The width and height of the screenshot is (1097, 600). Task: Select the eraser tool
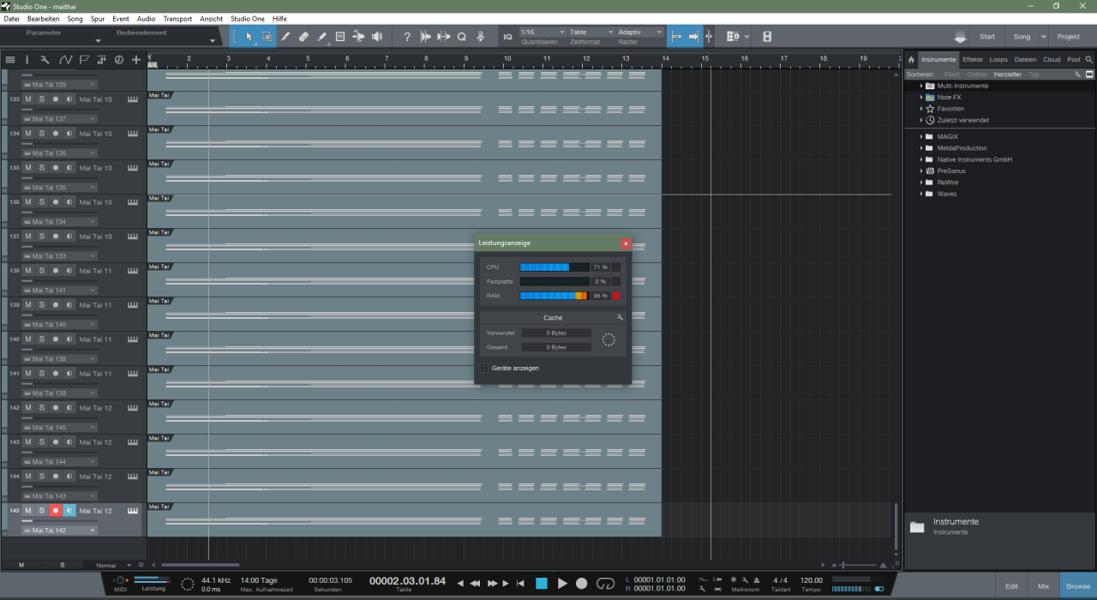pos(303,37)
